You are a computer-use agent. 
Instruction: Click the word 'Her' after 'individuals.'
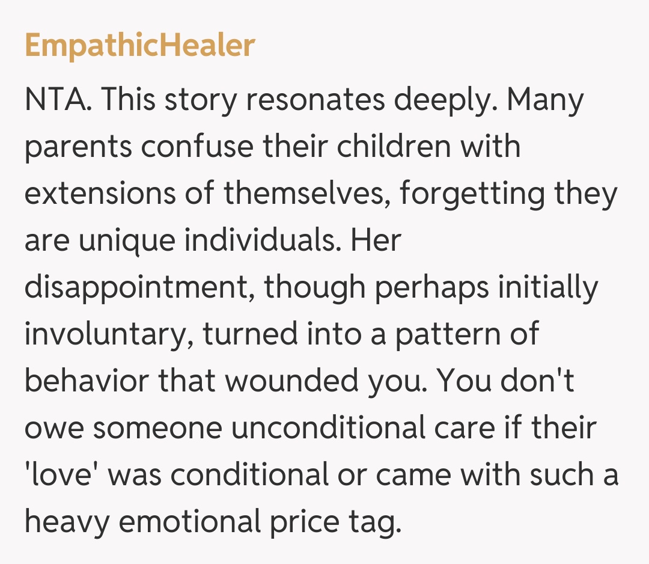point(376,241)
